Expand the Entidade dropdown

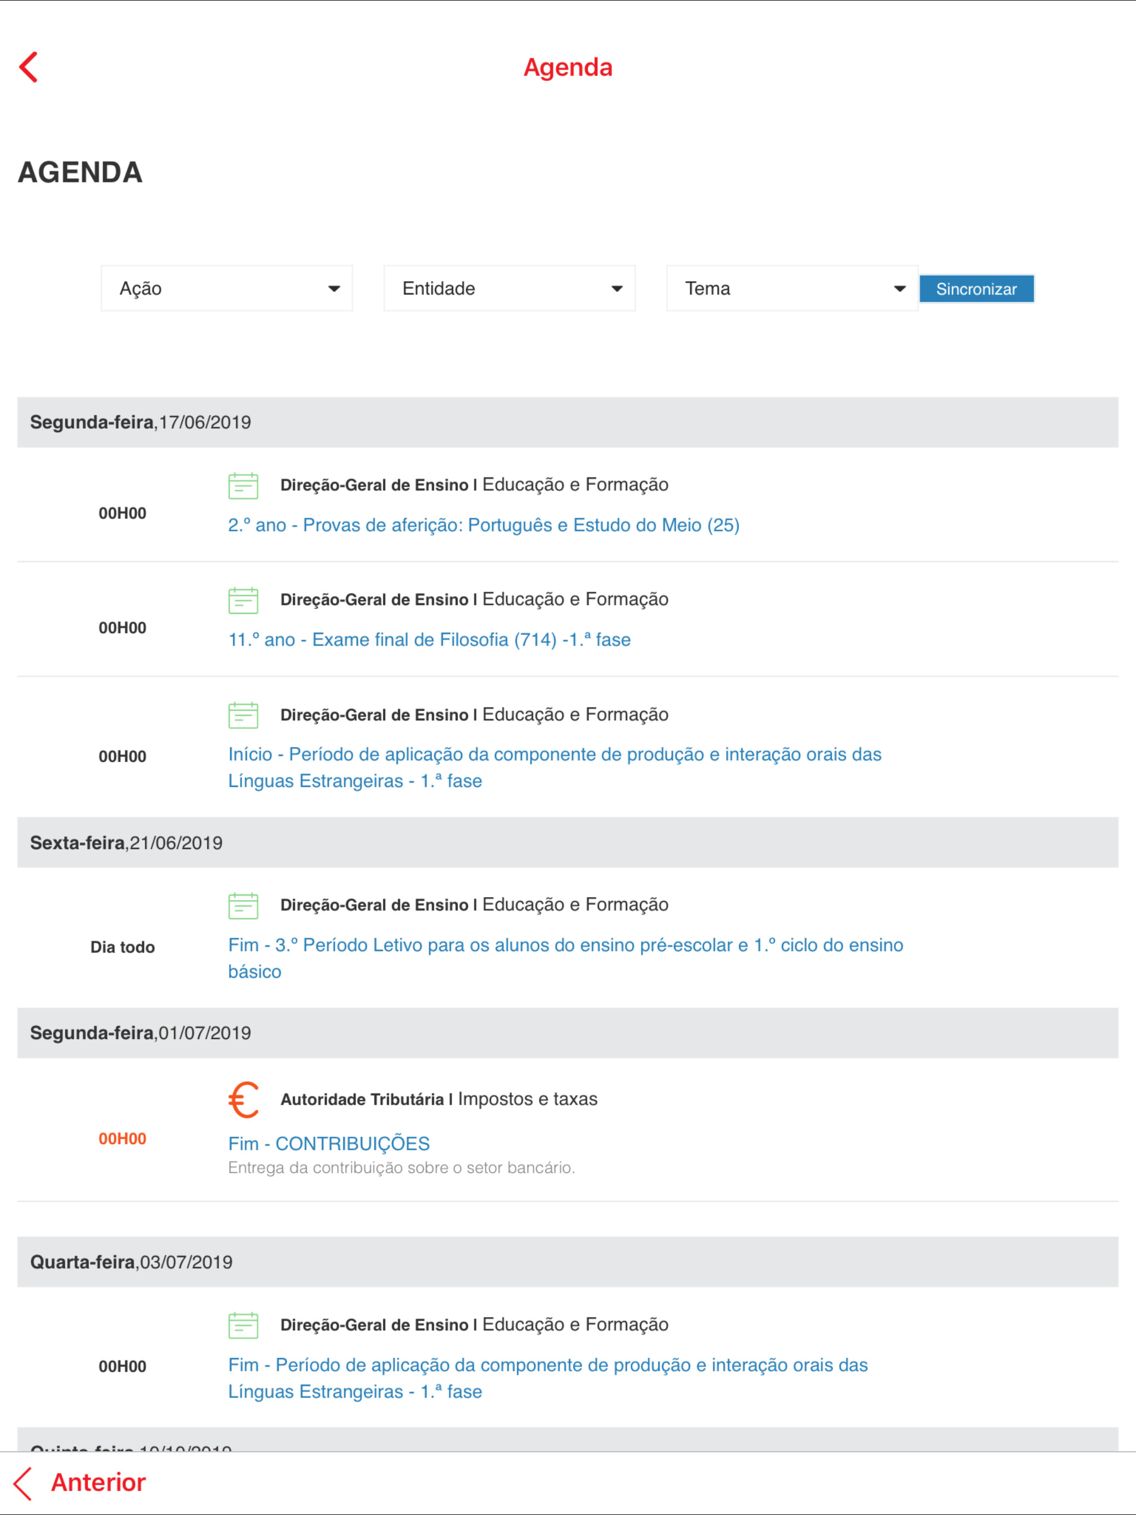[510, 288]
